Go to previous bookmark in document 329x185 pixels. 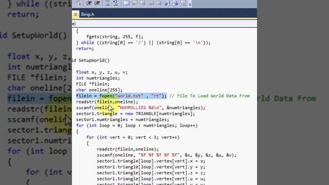(x=167, y=3)
